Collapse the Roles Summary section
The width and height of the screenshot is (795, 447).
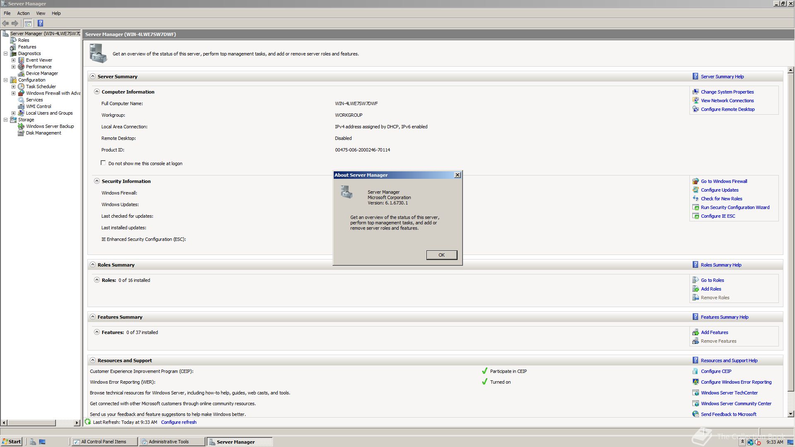pyautogui.click(x=93, y=264)
